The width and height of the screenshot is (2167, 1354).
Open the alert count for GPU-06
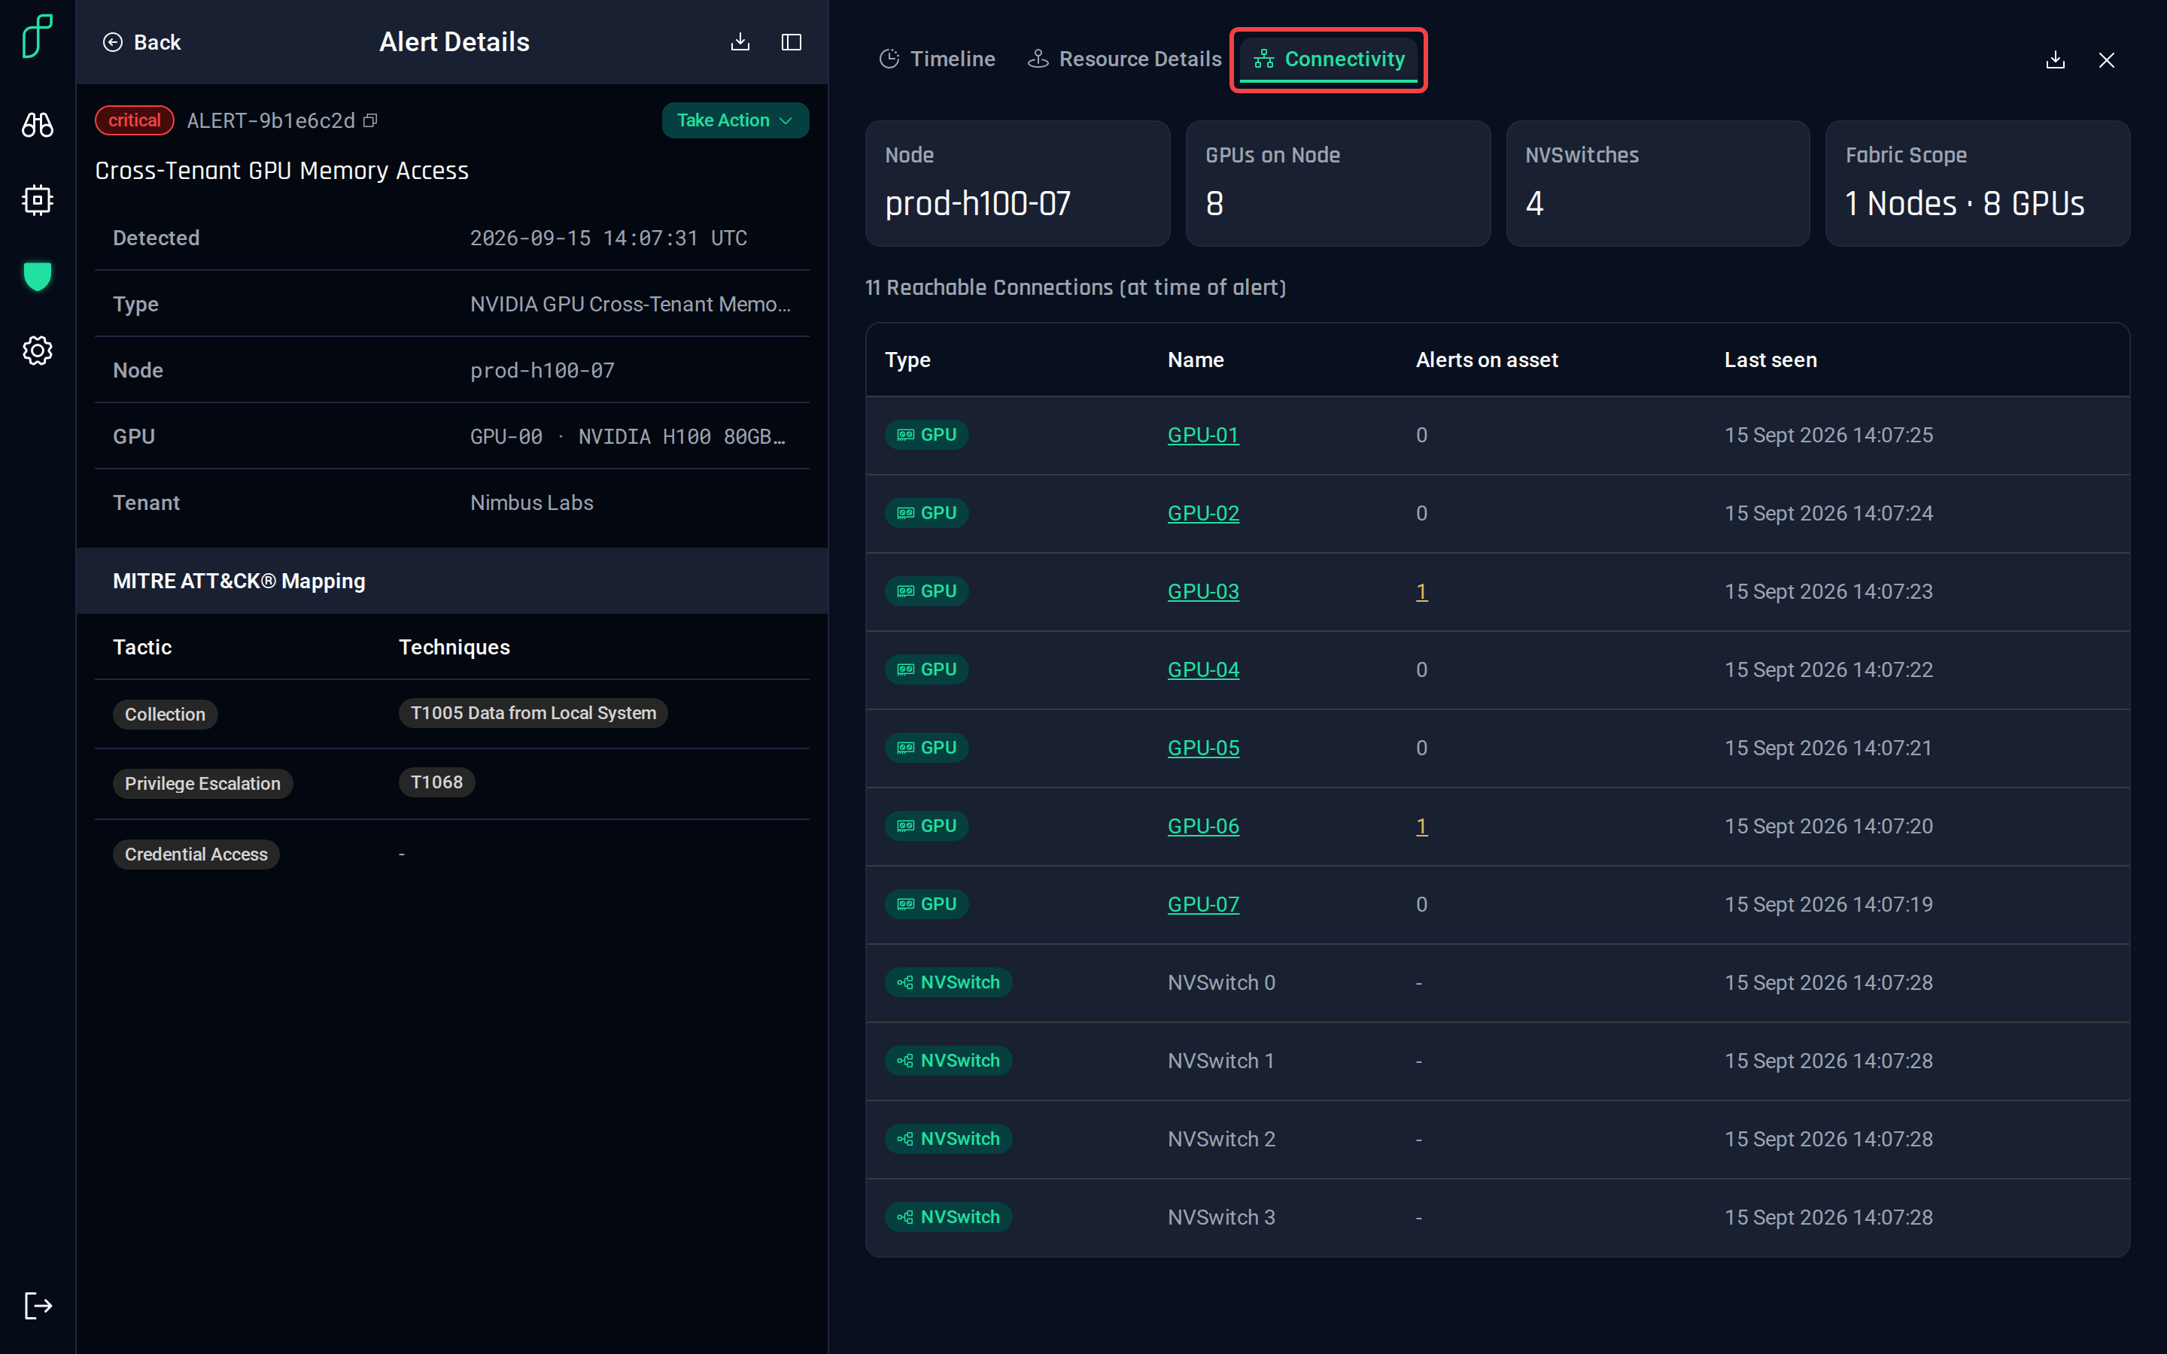[x=1421, y=826]
